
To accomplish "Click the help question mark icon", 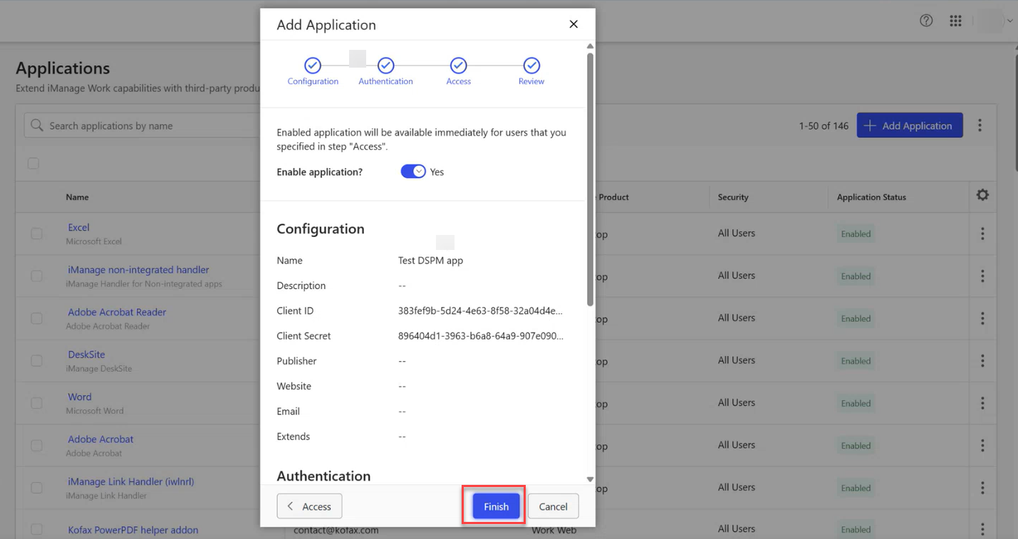I will 926,21.
